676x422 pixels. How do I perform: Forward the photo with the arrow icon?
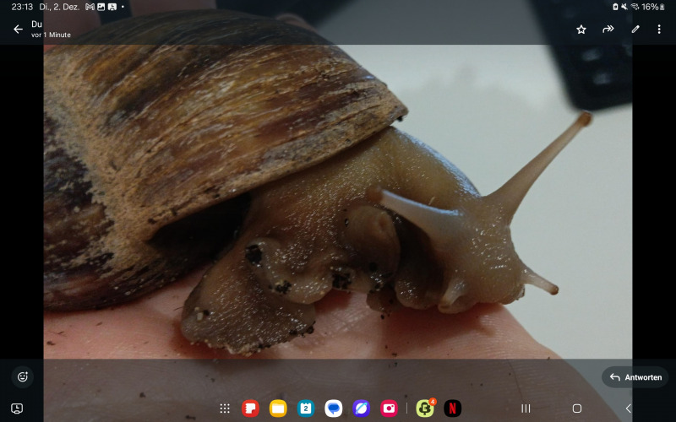[x=608, y=29]
